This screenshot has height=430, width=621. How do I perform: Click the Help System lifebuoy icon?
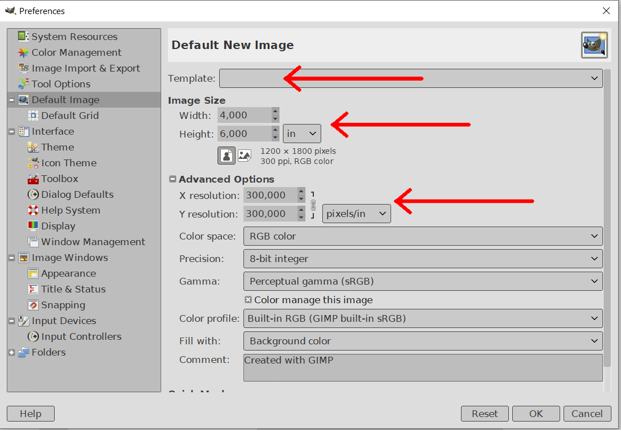coord(33,210)
